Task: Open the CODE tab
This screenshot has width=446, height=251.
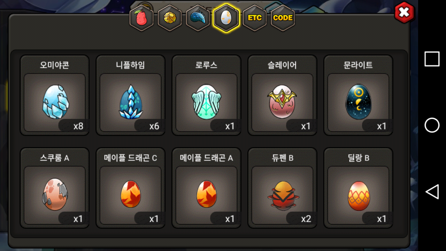Action: tap(283, 18)
